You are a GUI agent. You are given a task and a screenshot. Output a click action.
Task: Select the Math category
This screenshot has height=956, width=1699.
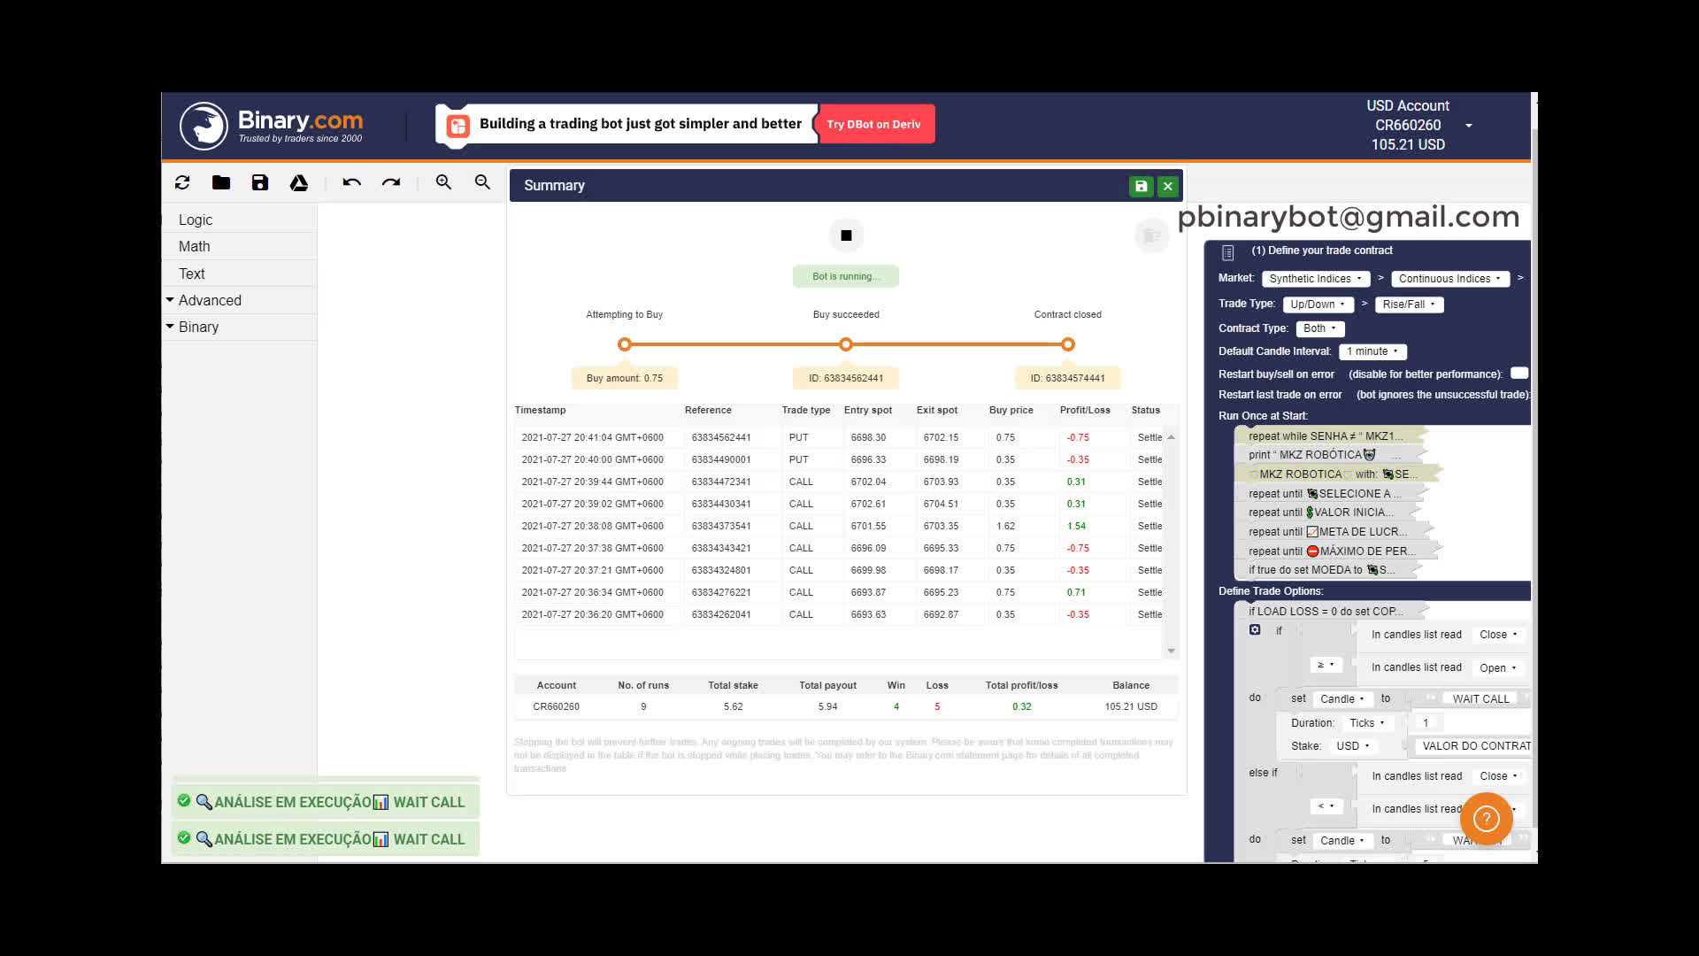(194, 246)
